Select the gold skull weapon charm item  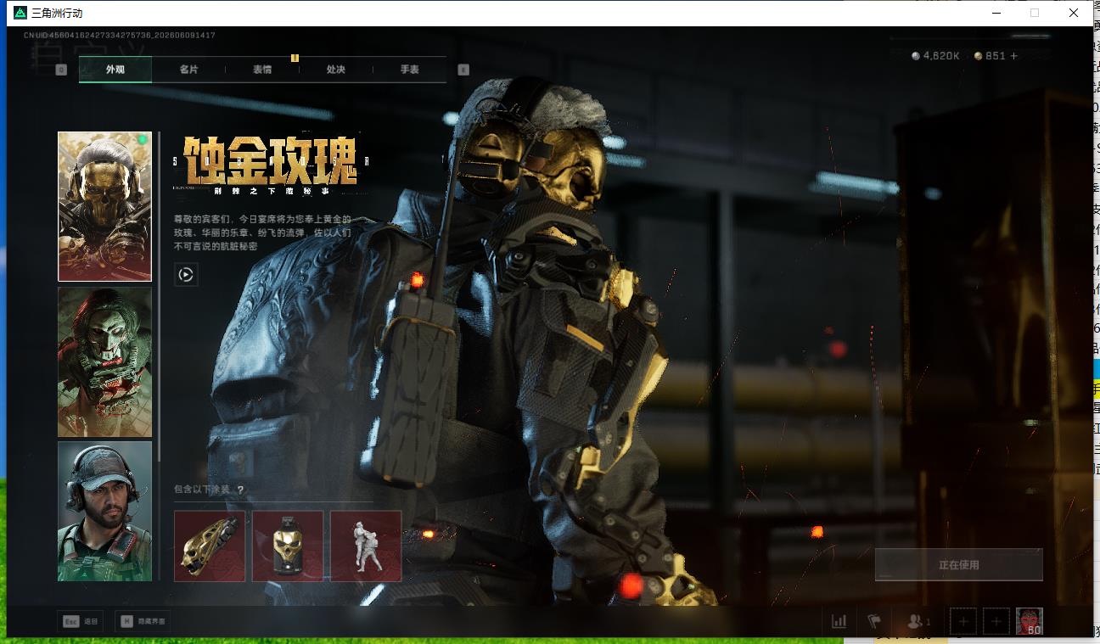click(x=210, y=546)
